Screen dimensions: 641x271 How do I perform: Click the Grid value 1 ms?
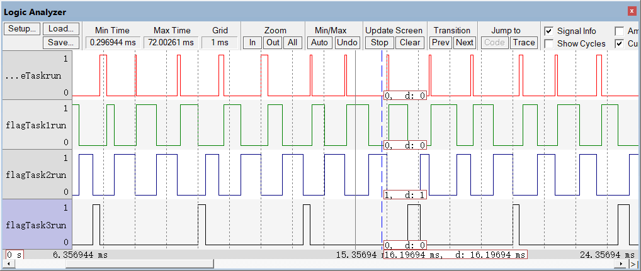coord(220,43)
